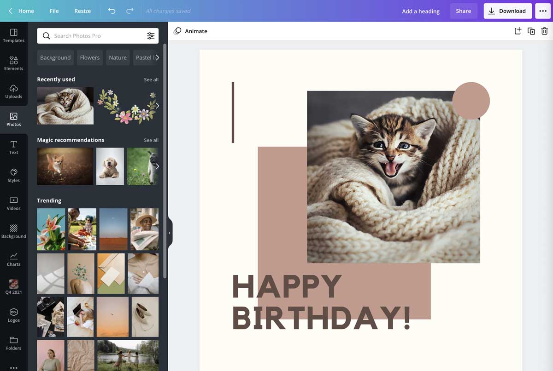Open the Folders sidebar panel

pyautogui.click(x=13, y=343)
